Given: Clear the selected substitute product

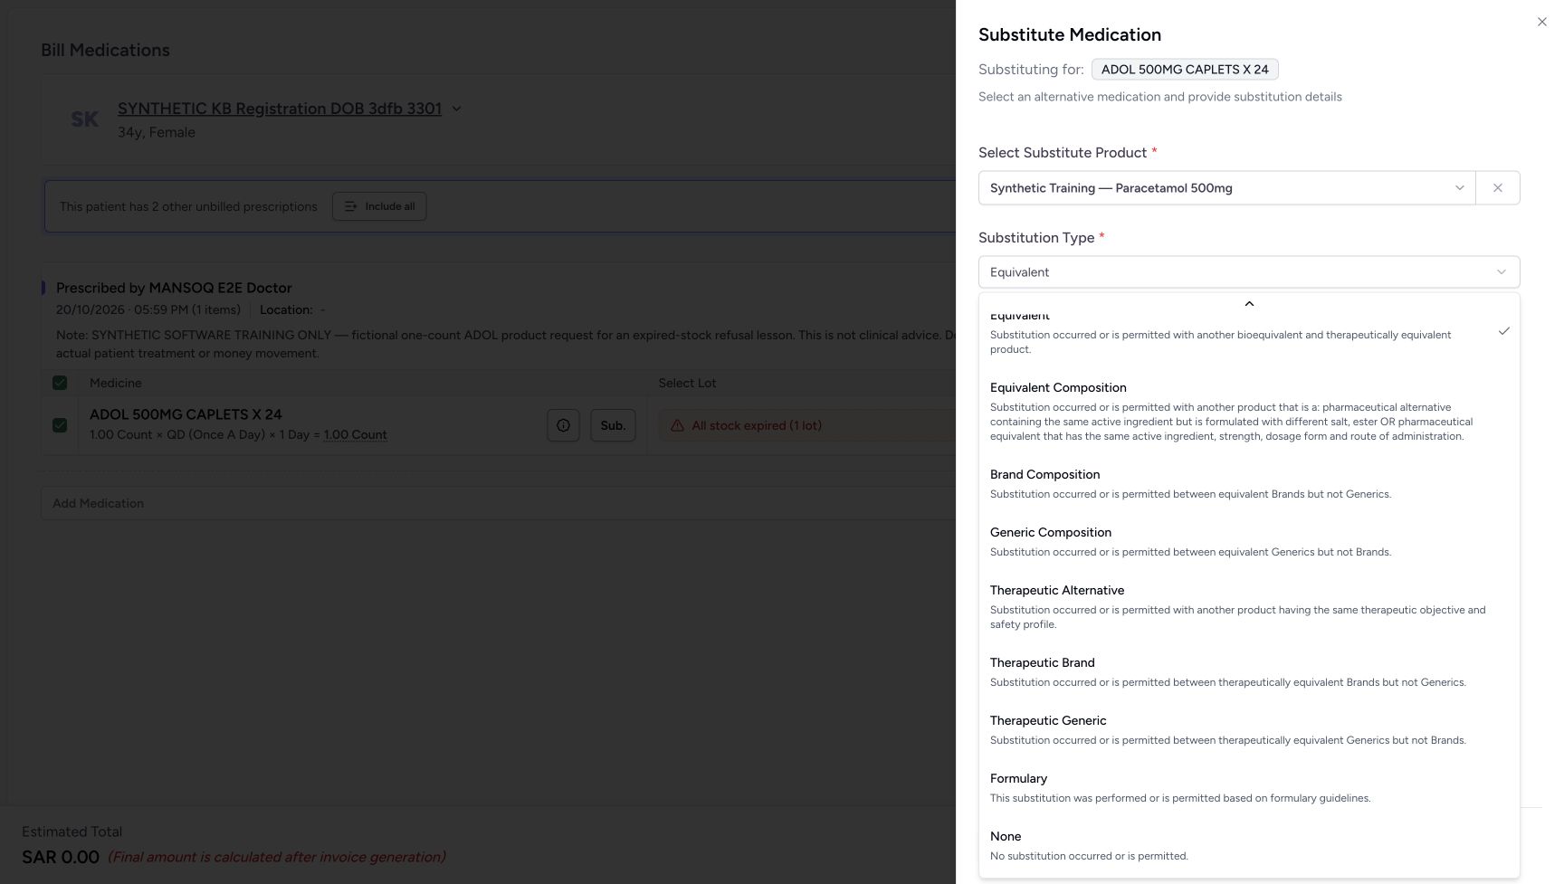Looking at the screenshot, I should click(x=1497, y=188).
